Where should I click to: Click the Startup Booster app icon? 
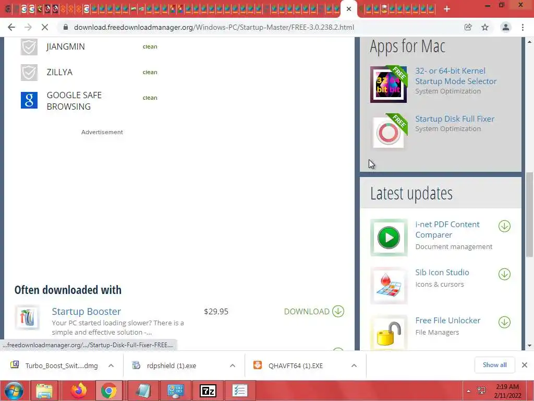[27, 317]
